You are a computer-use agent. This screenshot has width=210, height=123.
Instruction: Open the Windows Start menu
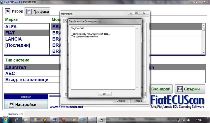pos(5,120)
